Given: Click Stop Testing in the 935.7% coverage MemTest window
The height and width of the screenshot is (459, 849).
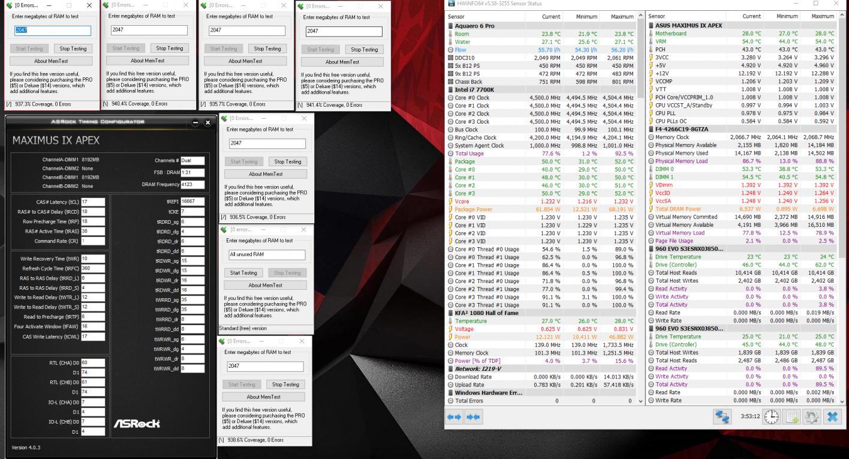Looking at the screenshot, I should click(267, 49).
